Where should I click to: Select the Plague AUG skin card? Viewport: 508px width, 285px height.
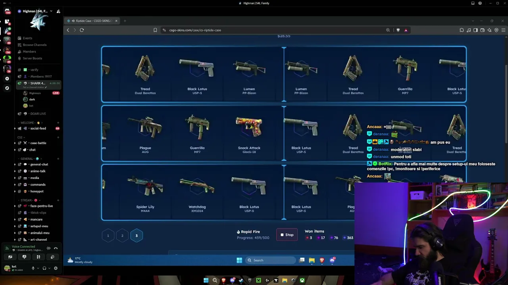coord(145,134)
